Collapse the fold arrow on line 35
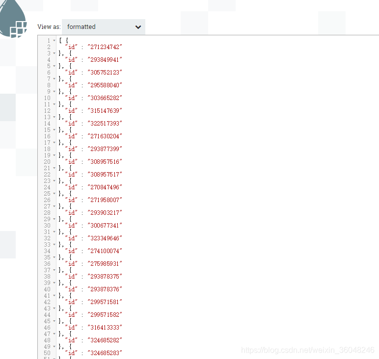 (x=54, y=257)
